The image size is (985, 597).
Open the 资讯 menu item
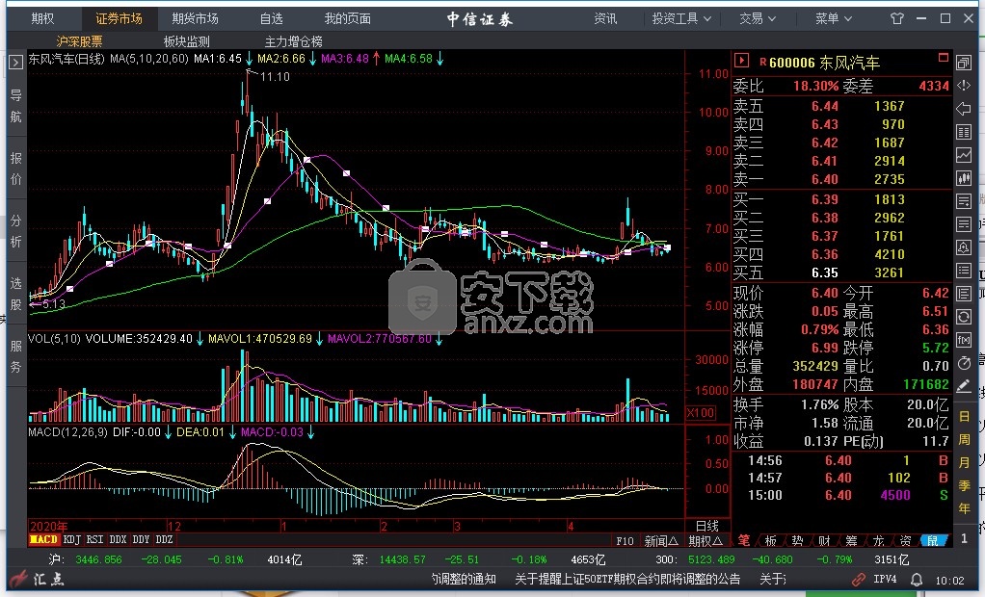pyautogui.click(x=605, y=19)
